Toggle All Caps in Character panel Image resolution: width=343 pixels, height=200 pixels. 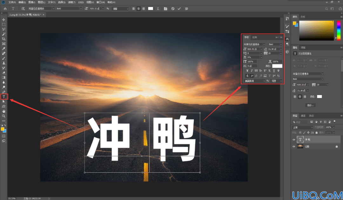[256, 71]
